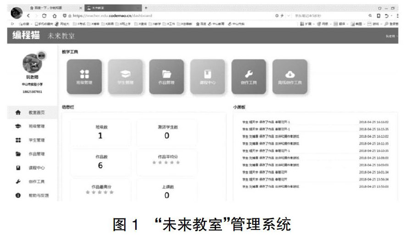Open the 创作工具 wrench tile
The height and width of the screenshot is (239, 410).
point(249,77)
